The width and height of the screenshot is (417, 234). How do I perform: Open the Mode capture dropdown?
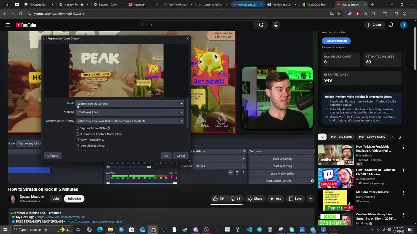[130, 104]
